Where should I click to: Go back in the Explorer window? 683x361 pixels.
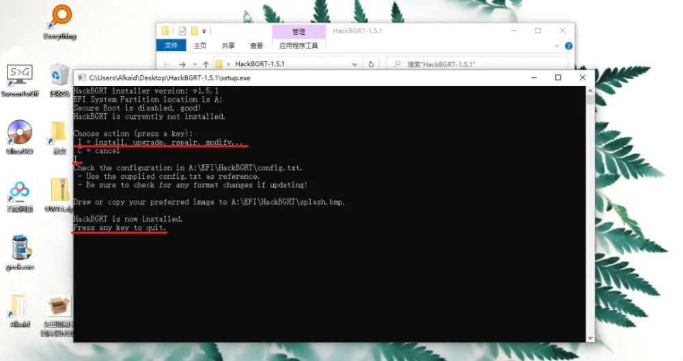[x=167, y=64]
